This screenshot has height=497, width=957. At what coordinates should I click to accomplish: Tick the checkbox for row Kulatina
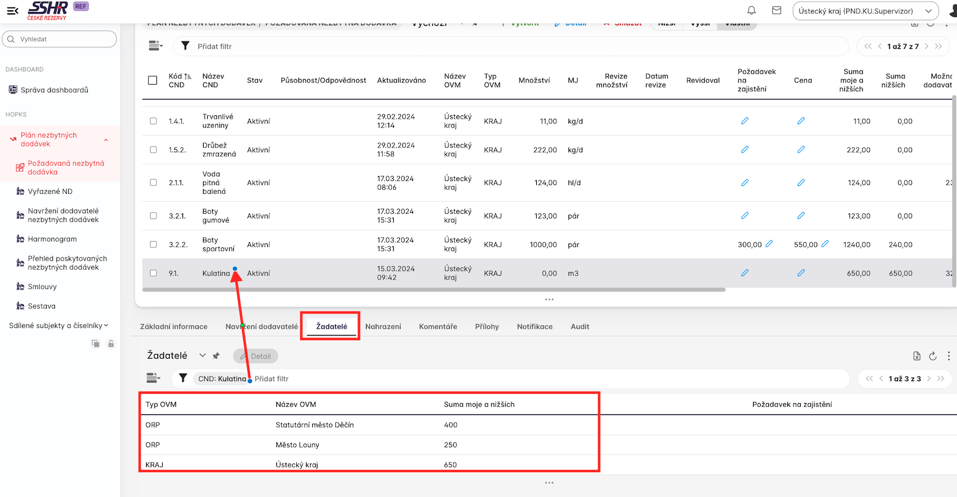tap(153, 273)
